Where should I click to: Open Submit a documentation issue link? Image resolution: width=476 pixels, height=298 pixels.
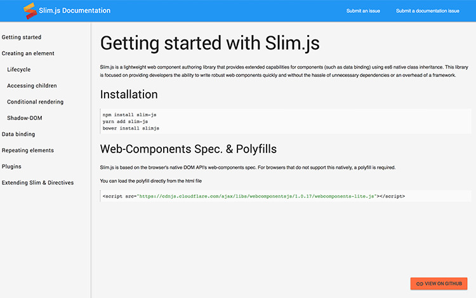pos(427,11)
